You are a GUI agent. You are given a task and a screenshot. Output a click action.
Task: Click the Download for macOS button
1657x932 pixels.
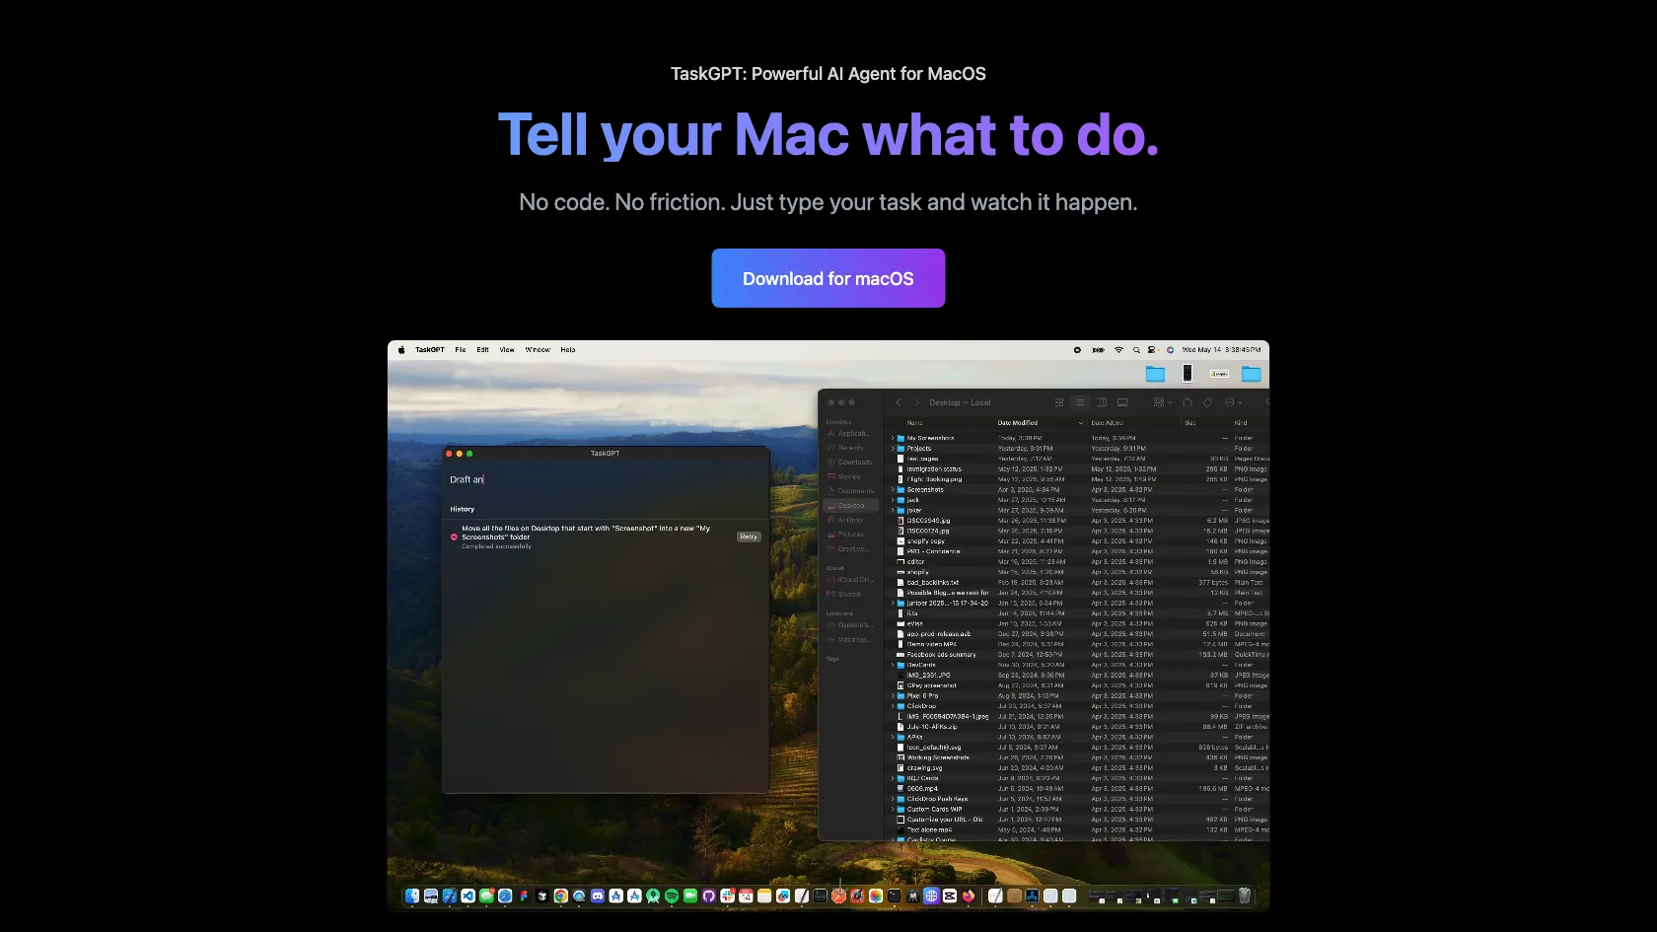click(828, 278)
